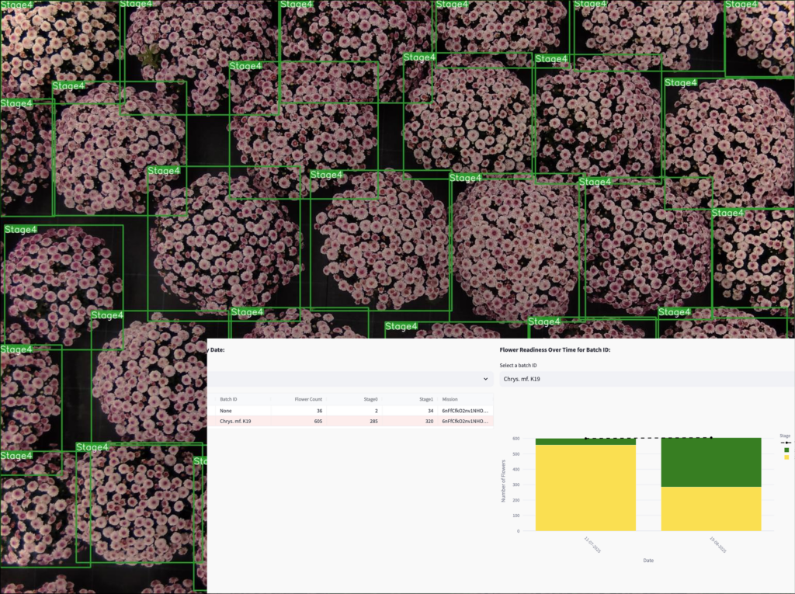The height and width of the screenshot is (594, 795).
Task: Select the 'None' batch row
Action: 226,410
